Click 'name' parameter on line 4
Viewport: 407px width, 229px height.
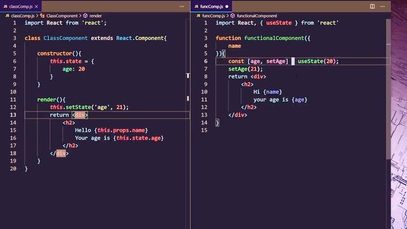coord(235,46)
